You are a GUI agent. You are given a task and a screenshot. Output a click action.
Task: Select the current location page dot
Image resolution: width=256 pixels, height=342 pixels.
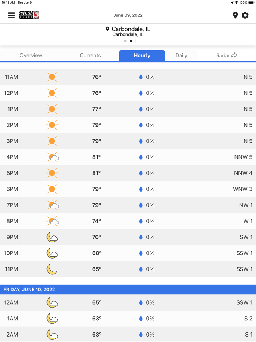click(x=131, y=41)
